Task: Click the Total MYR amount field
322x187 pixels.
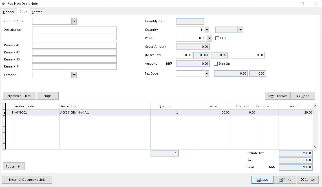Action: (x=296, y=168)
